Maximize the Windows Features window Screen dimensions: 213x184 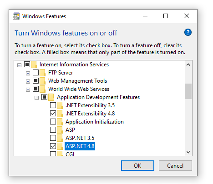tap(166, 16)
